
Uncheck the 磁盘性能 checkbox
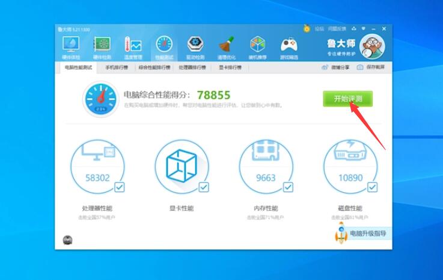click(x=372, y=187)
